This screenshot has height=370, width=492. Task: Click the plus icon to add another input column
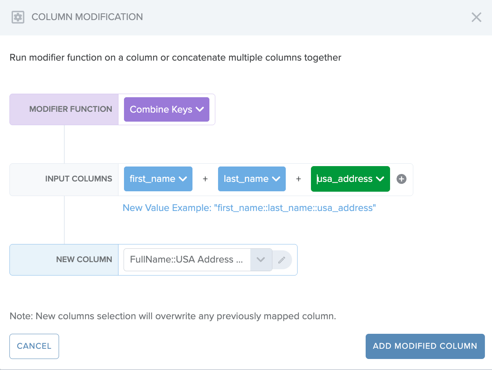click(401, 179)
